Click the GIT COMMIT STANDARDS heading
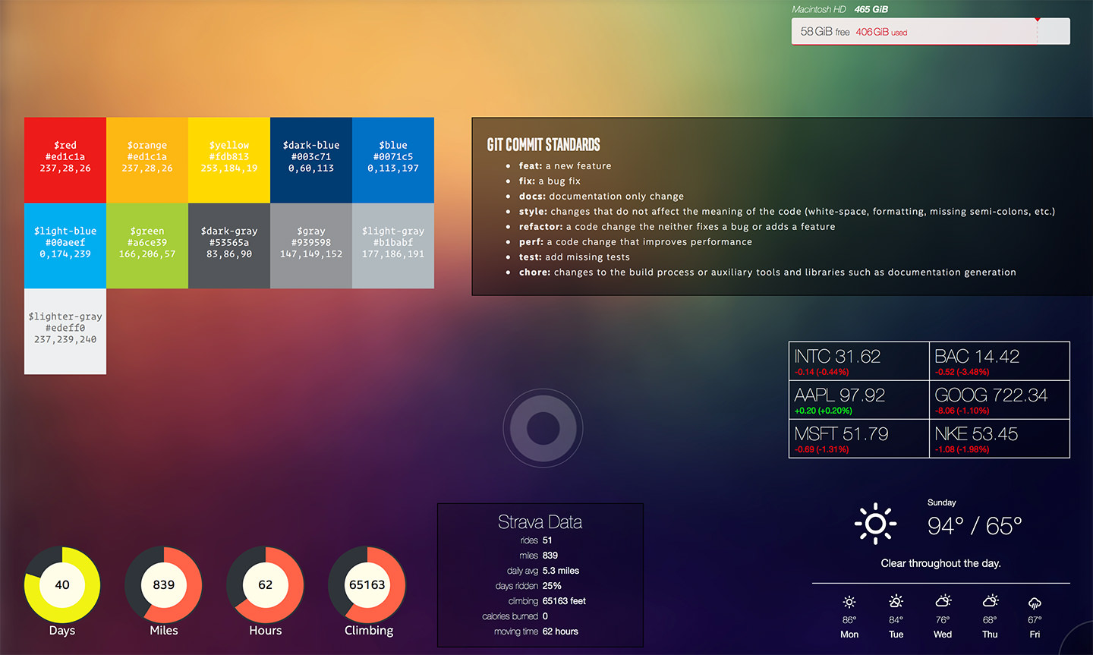1093x655 pixels. pos(543,144)
